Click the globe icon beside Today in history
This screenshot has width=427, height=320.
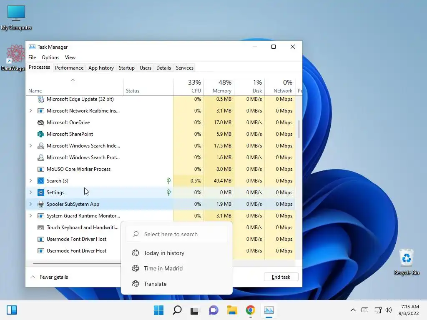pos(136,253)
